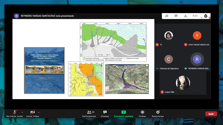
Task: Open the Chatear chat panel
Action: click(x=105, y=114)
